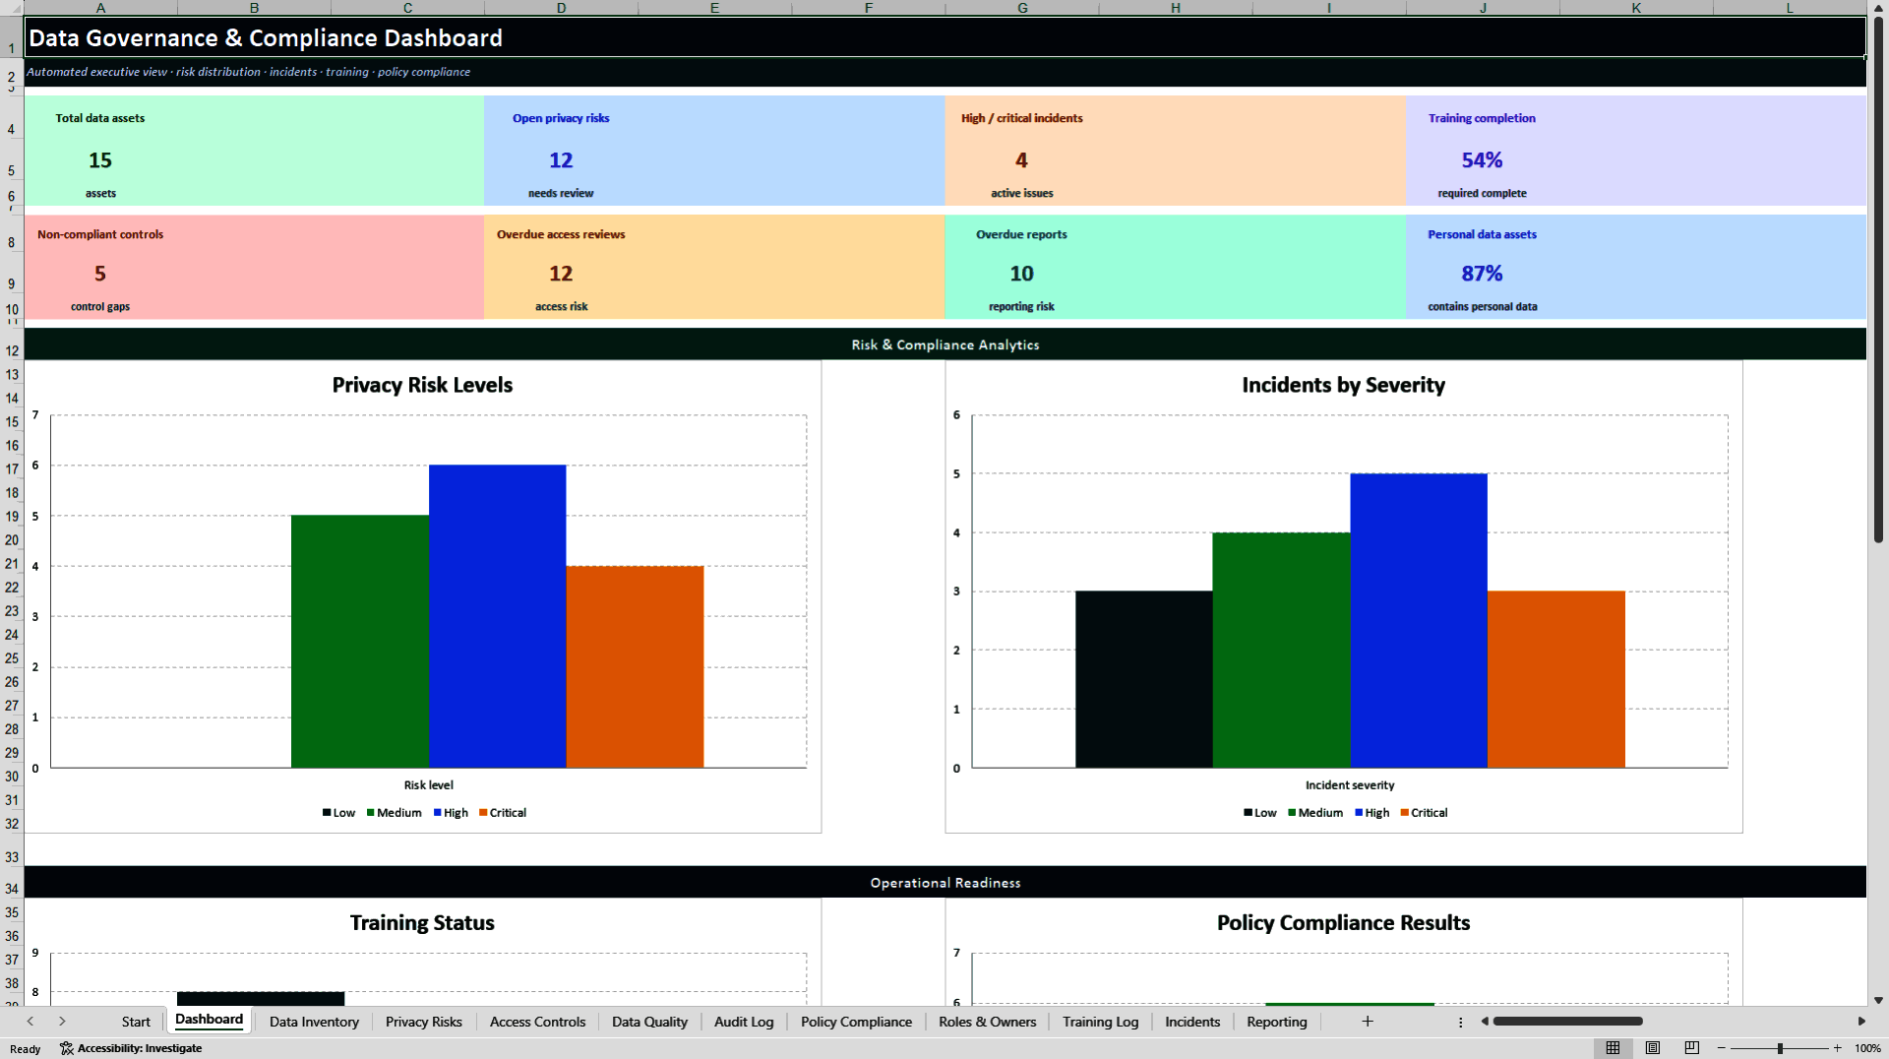The height and width of the screenshot is (1059, 1889).
Task: Click the 100% zoom level
Action: (1867, 1048)
